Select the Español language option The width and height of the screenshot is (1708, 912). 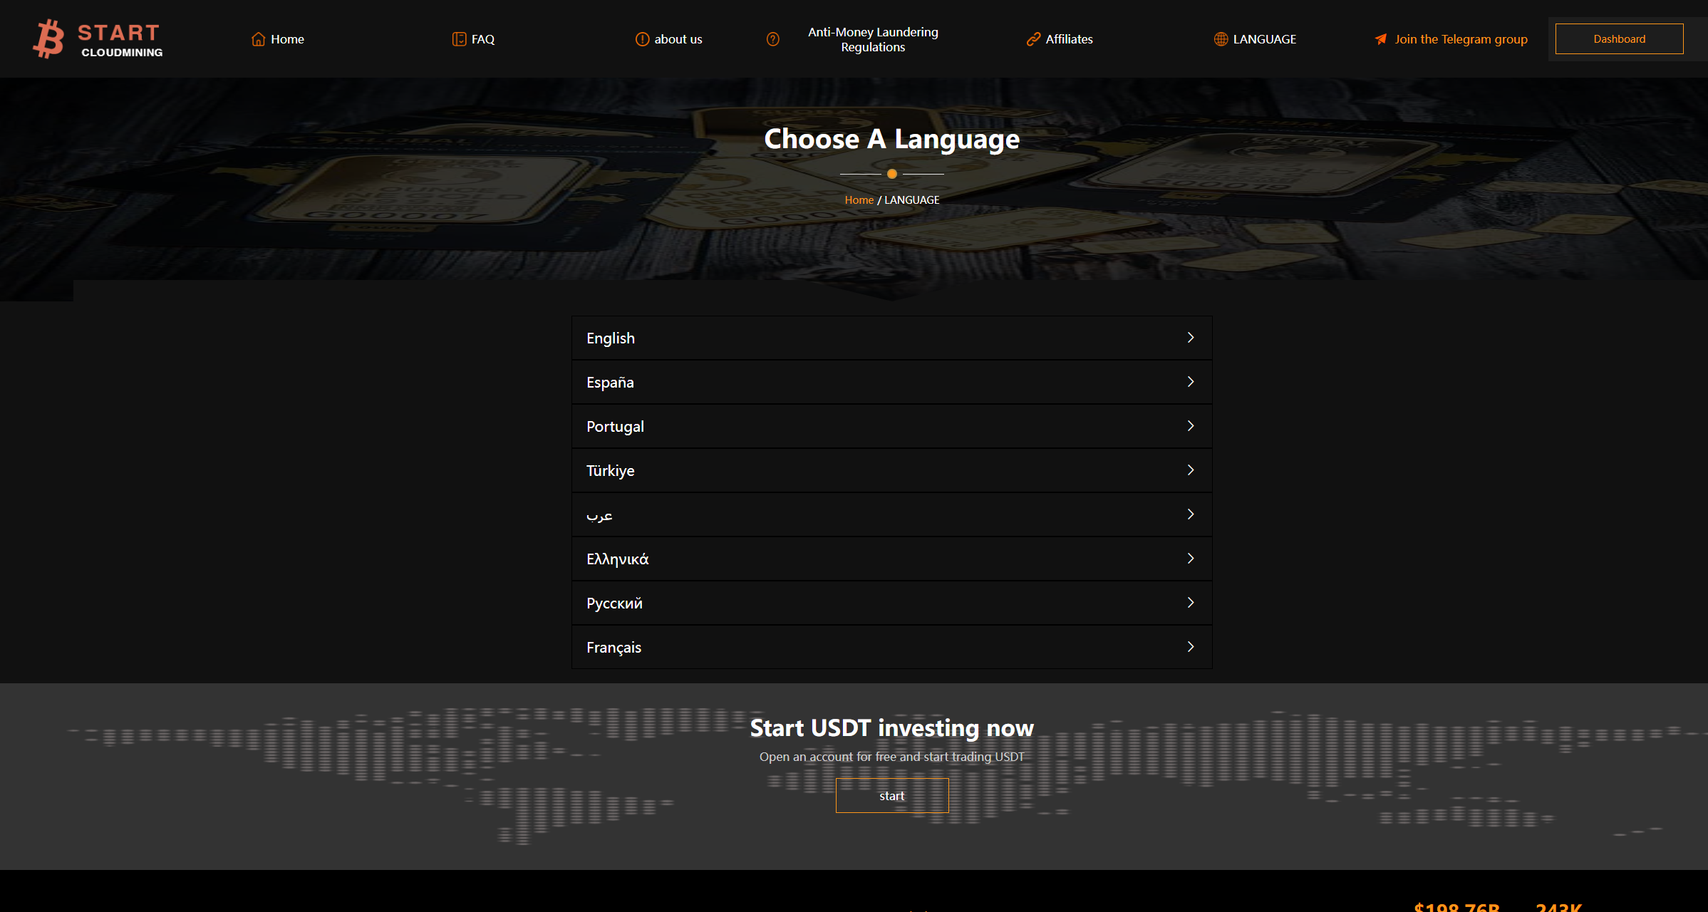point(891,382)
